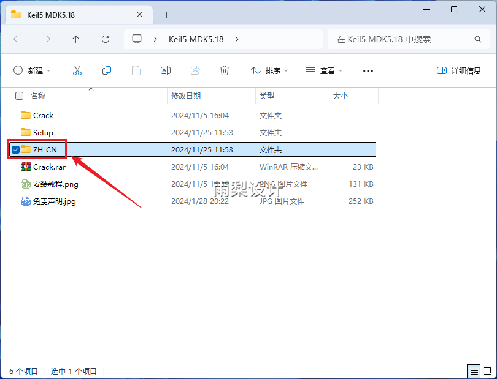Select the Rename icon
The image size is (497, 379).
pos(165,70)
